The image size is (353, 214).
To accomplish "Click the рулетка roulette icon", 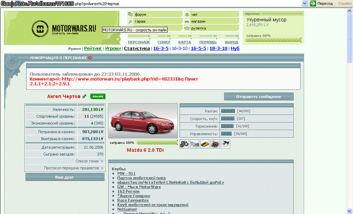I will [187, 29].
